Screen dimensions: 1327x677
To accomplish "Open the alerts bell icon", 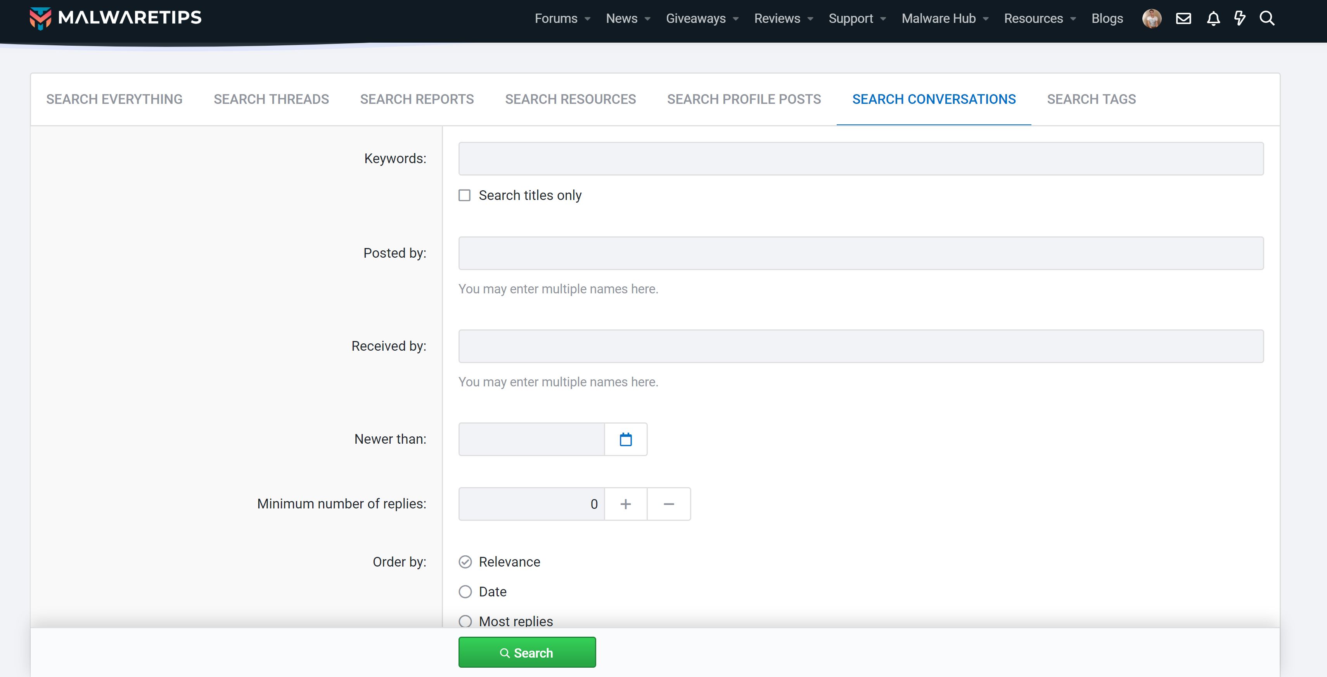I will 1213,19.
